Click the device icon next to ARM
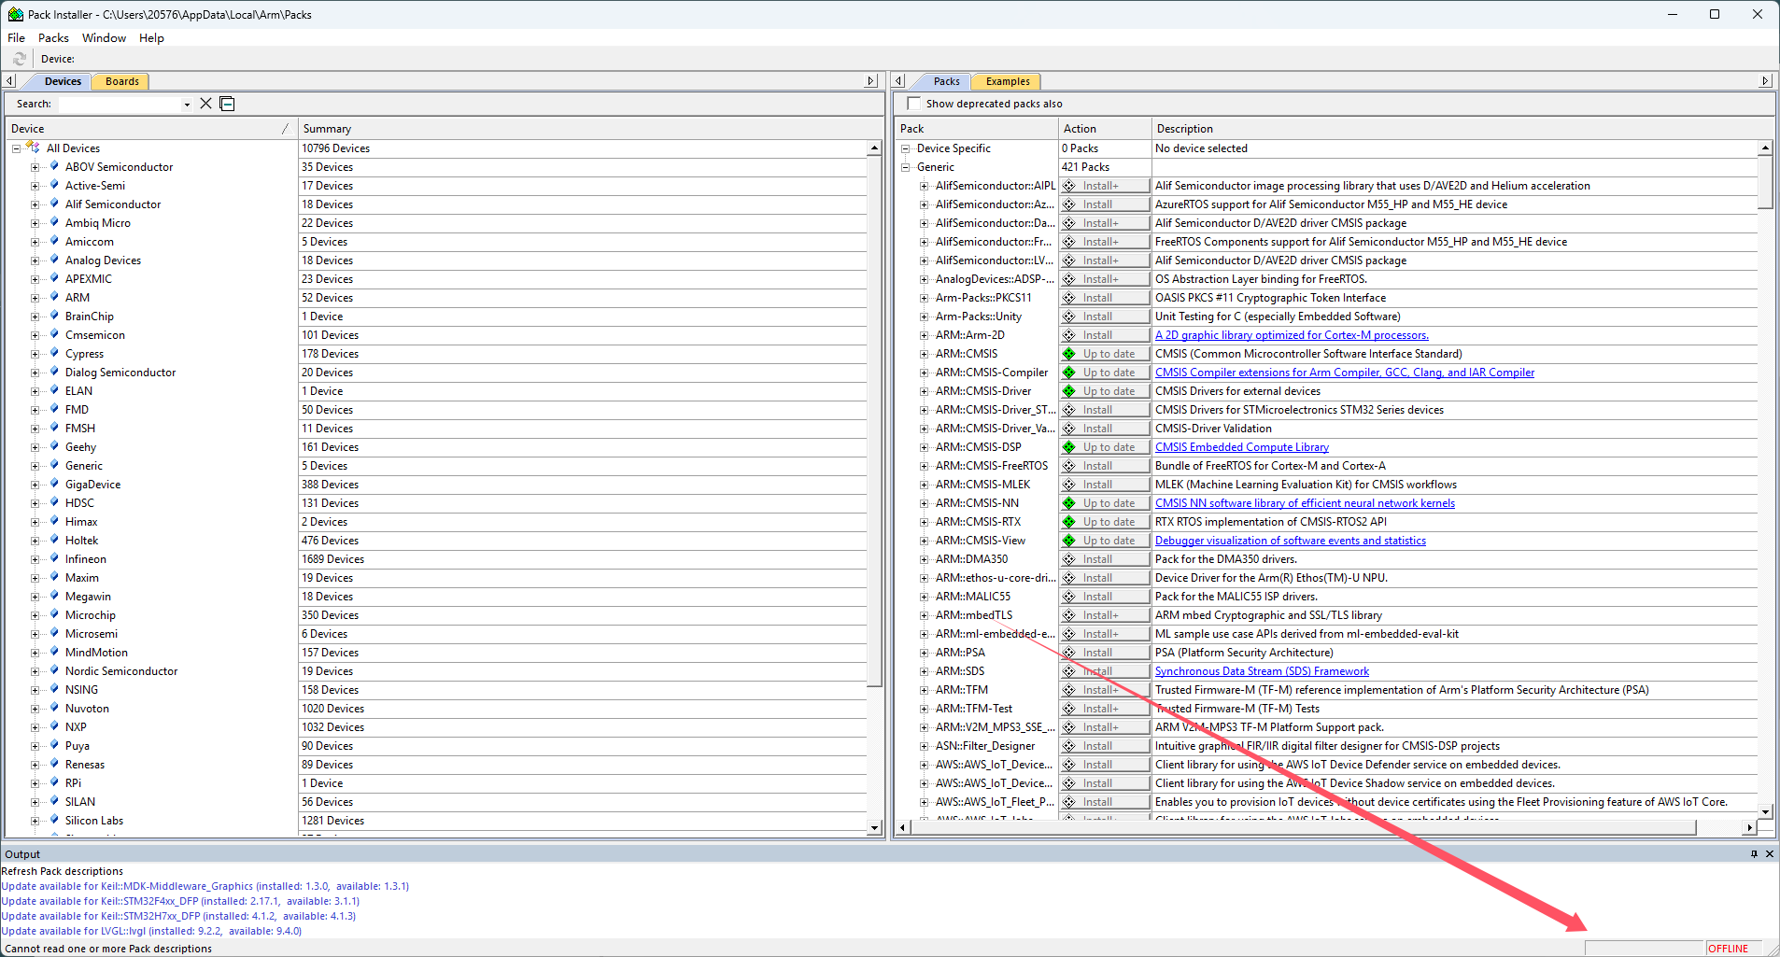1780x957 pixels. click(x=54, y=298)
